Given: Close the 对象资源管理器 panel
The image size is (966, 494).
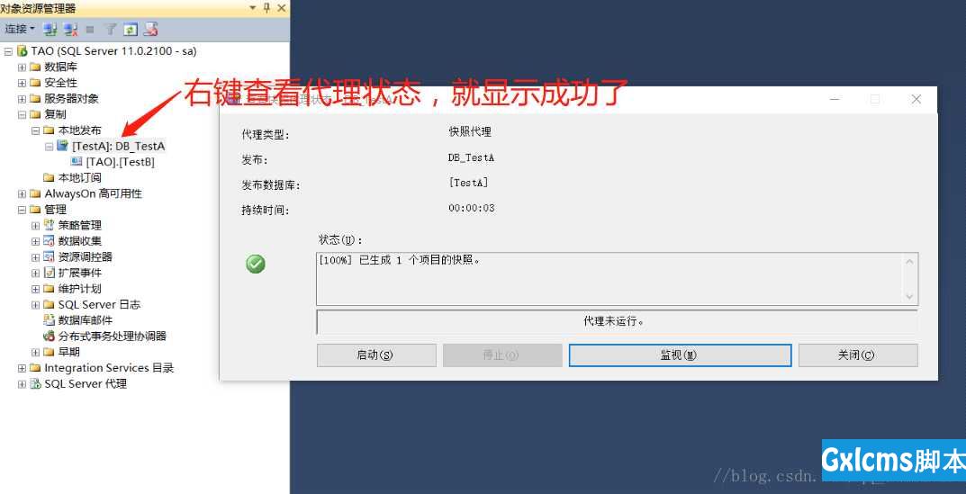Looking at the screenshot, I should click(282, 8).
